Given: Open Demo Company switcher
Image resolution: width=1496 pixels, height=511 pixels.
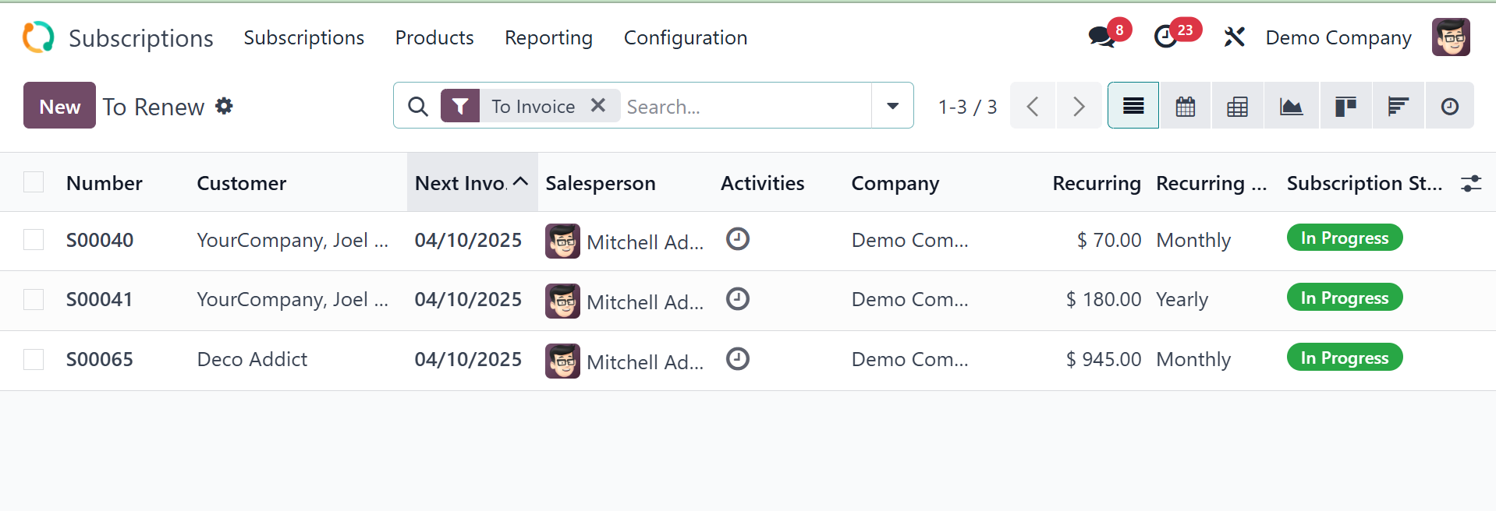Looking at the screenshot, I should tap(1338, 37).
